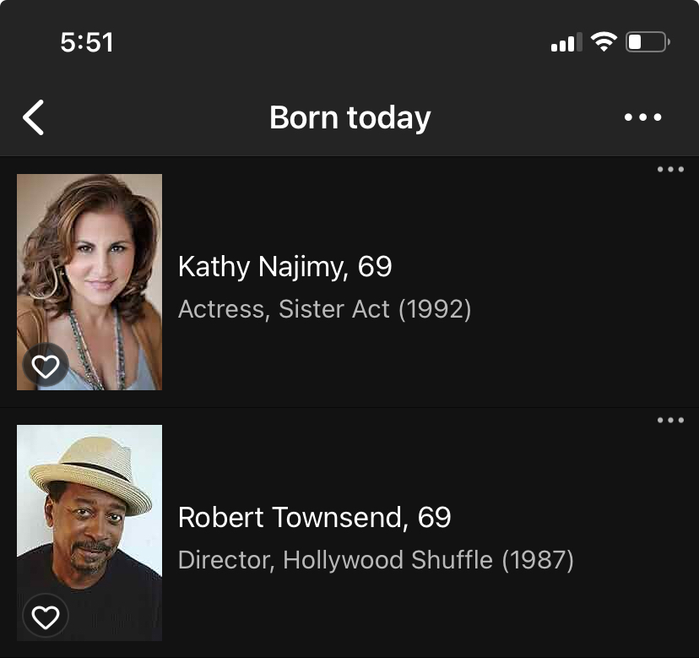Viewport: 699px width, 658px height.
Task: Tap the age 69 beside Kathy Najimy
Action: coord(375,267)
